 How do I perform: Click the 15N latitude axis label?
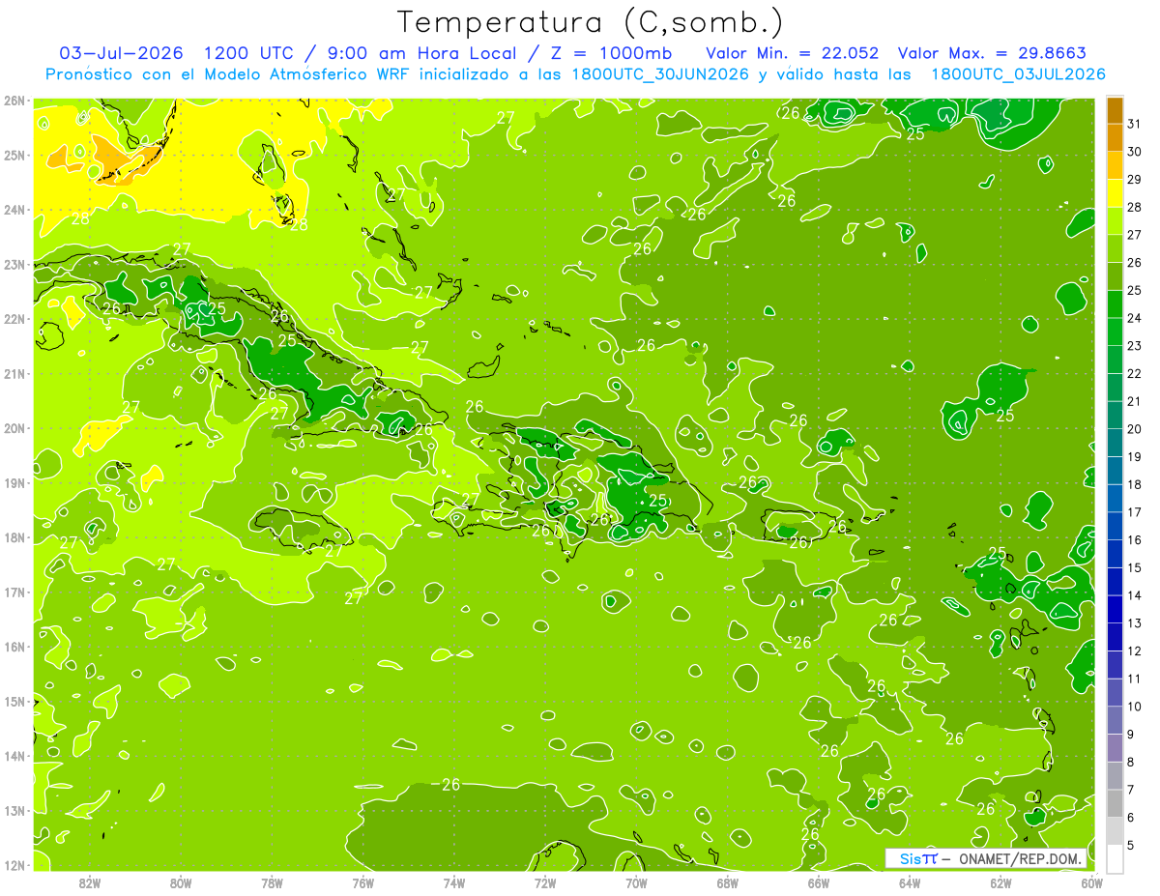pyautogui.click(x=14, y=702)
